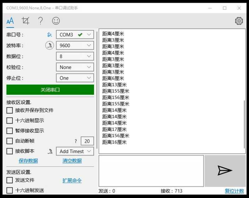The image size is (249, 198).
Task: Select the screenshot crop tool icon
Action: pos(26,21)
